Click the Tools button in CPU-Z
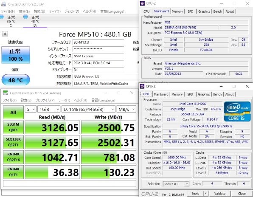253x197 pixels. pyautogui.click(x=195, y=193)
